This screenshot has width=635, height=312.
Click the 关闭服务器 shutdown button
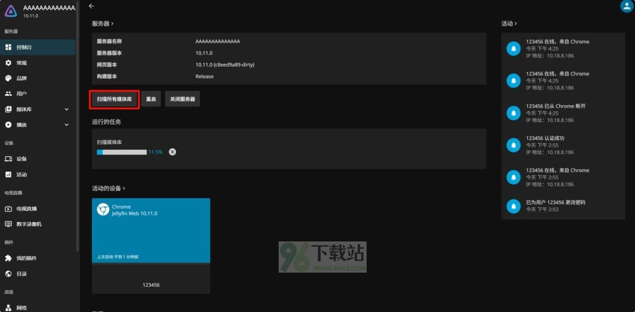[x=183, y=99]
